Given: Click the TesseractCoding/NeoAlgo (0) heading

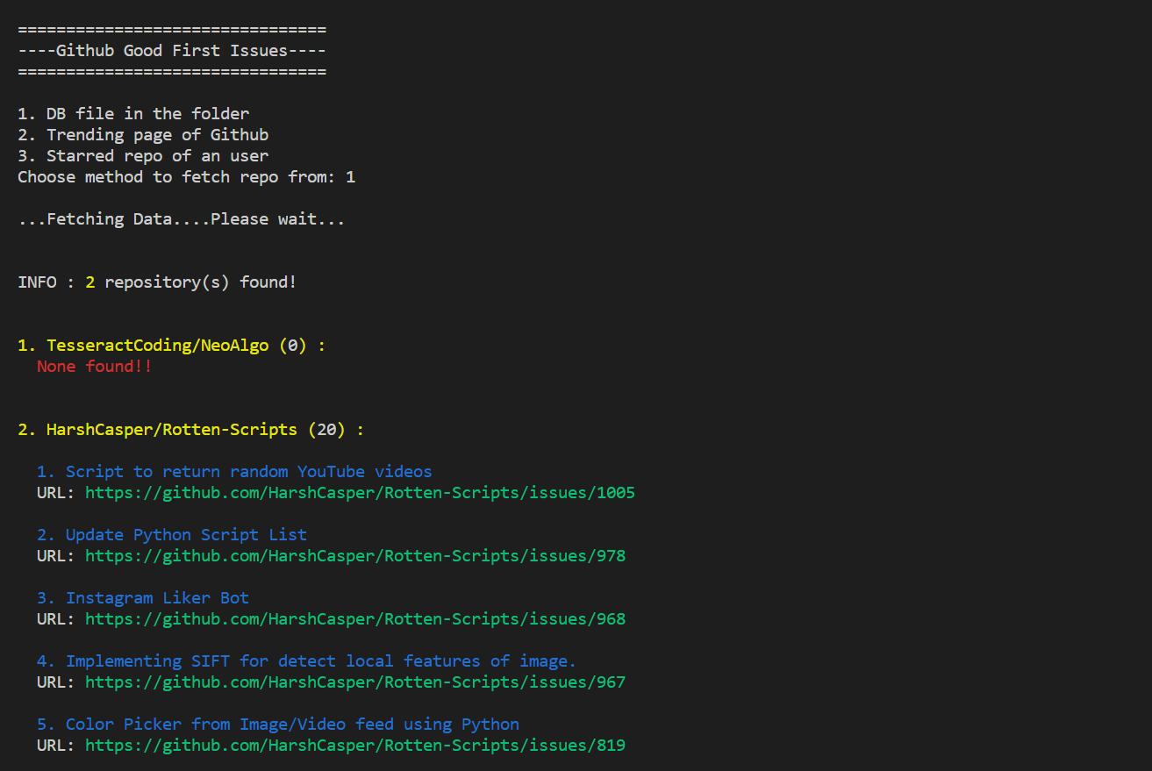Looking at the screenshot, I should [x=172, y=346].
